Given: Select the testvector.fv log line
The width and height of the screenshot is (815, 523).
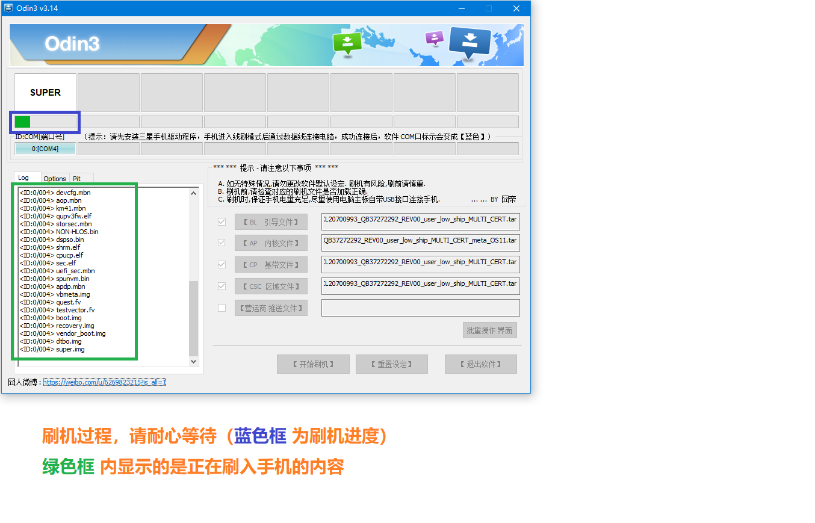Looking at the screenshot, I should (57, 310).
